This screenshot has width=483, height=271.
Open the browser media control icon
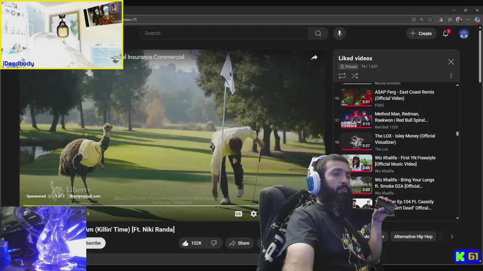click(441, 20)
